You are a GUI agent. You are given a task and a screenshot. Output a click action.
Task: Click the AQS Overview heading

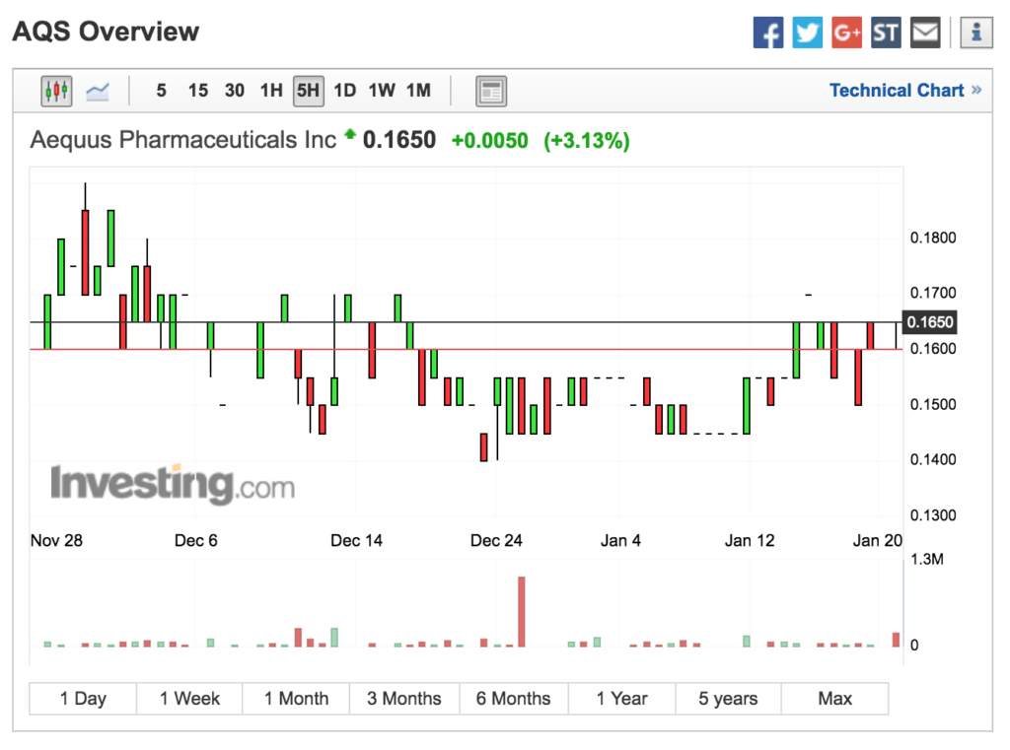[x=106, y=32]
